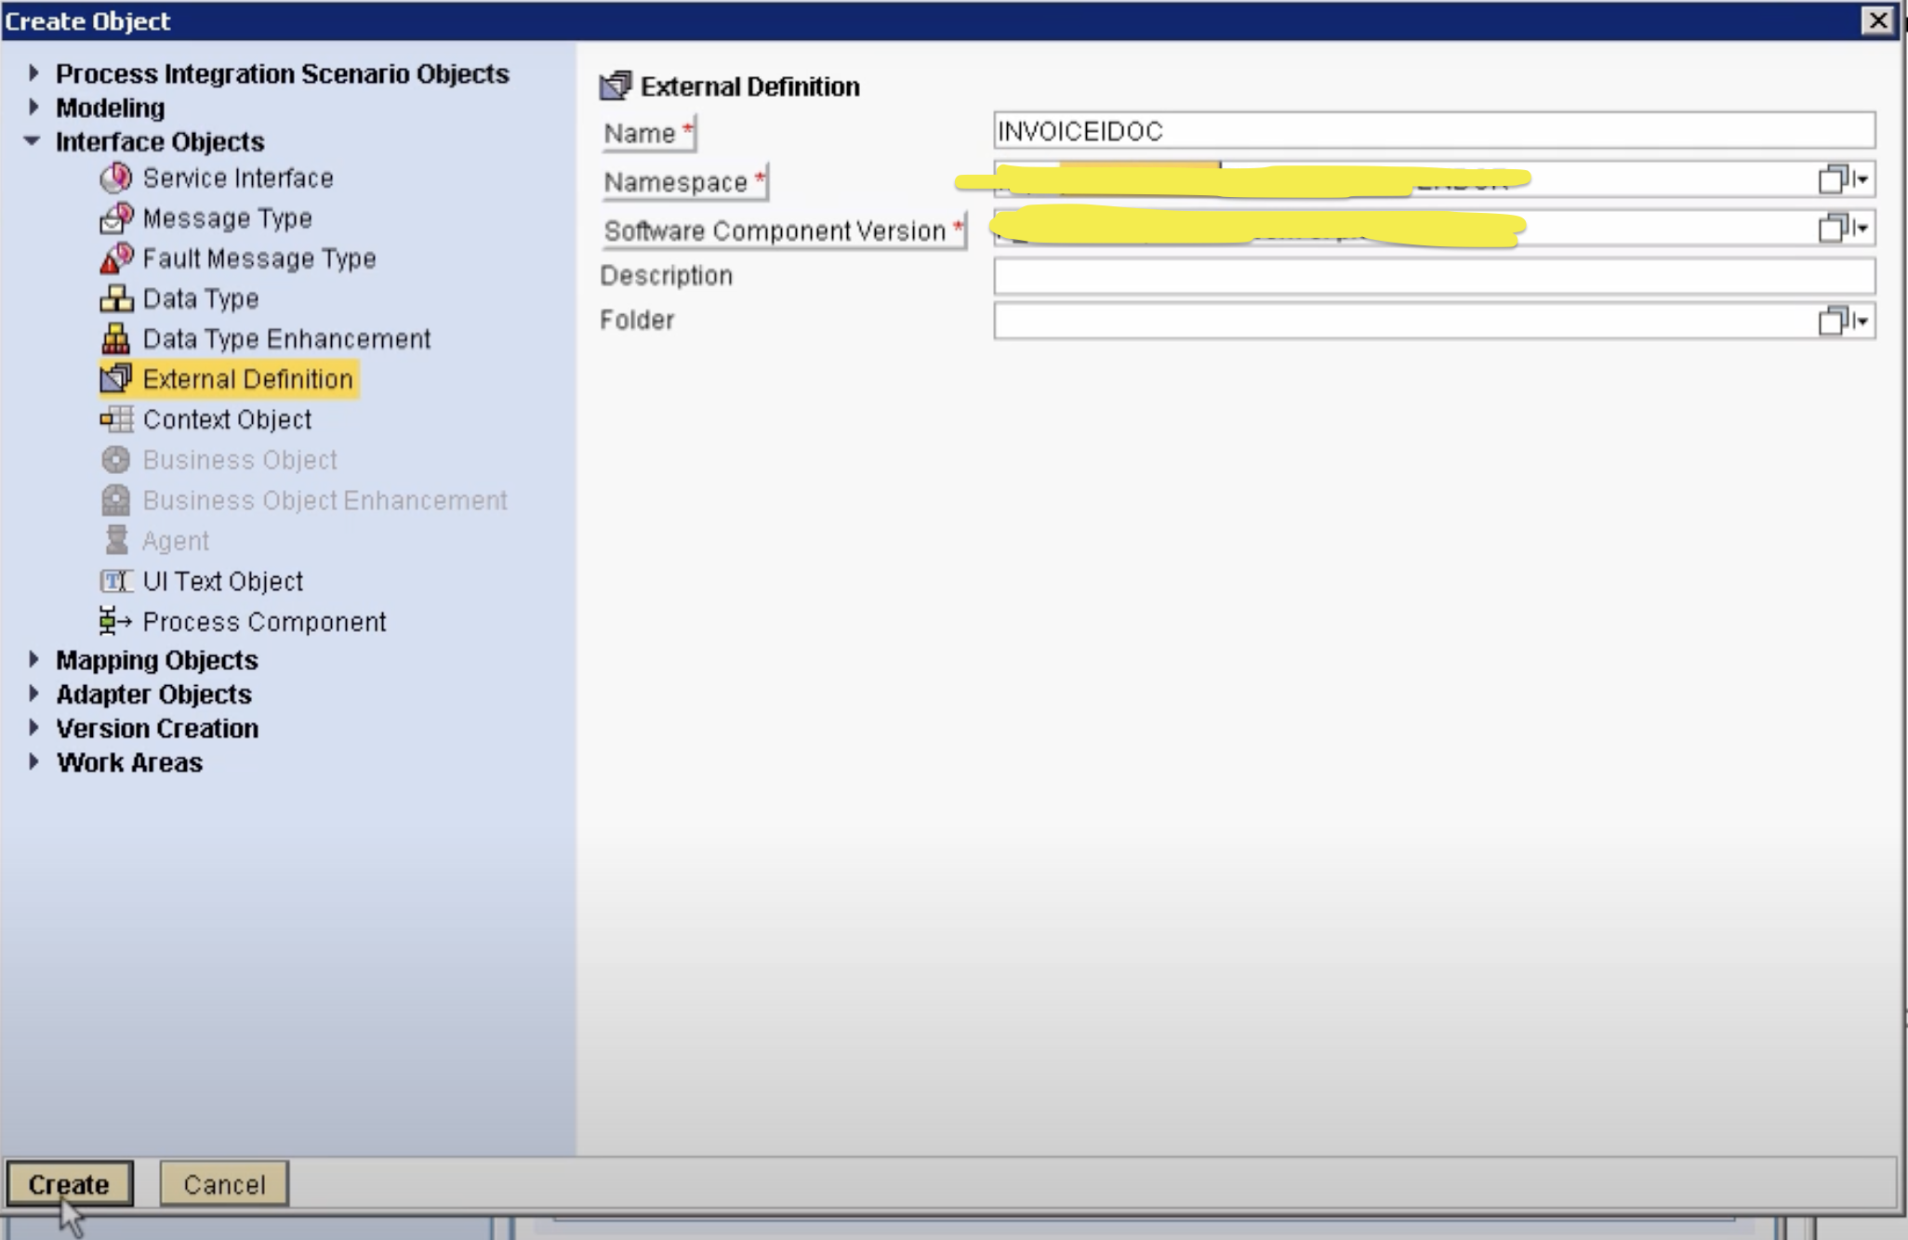Collapse the Interface Objects tree node
Viewport: 1908px width, 1240px height.
[33, 141]
